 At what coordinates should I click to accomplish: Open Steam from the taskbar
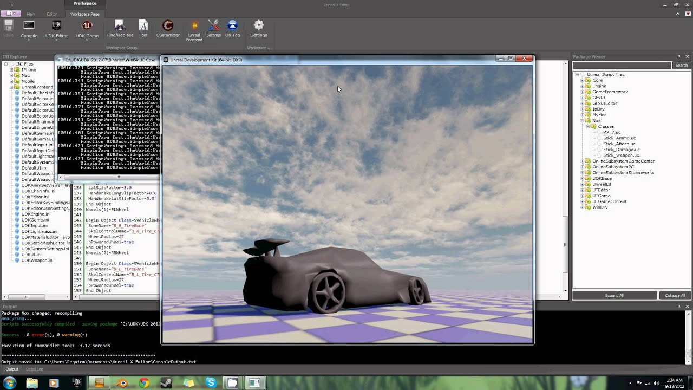tap(166, 383)
